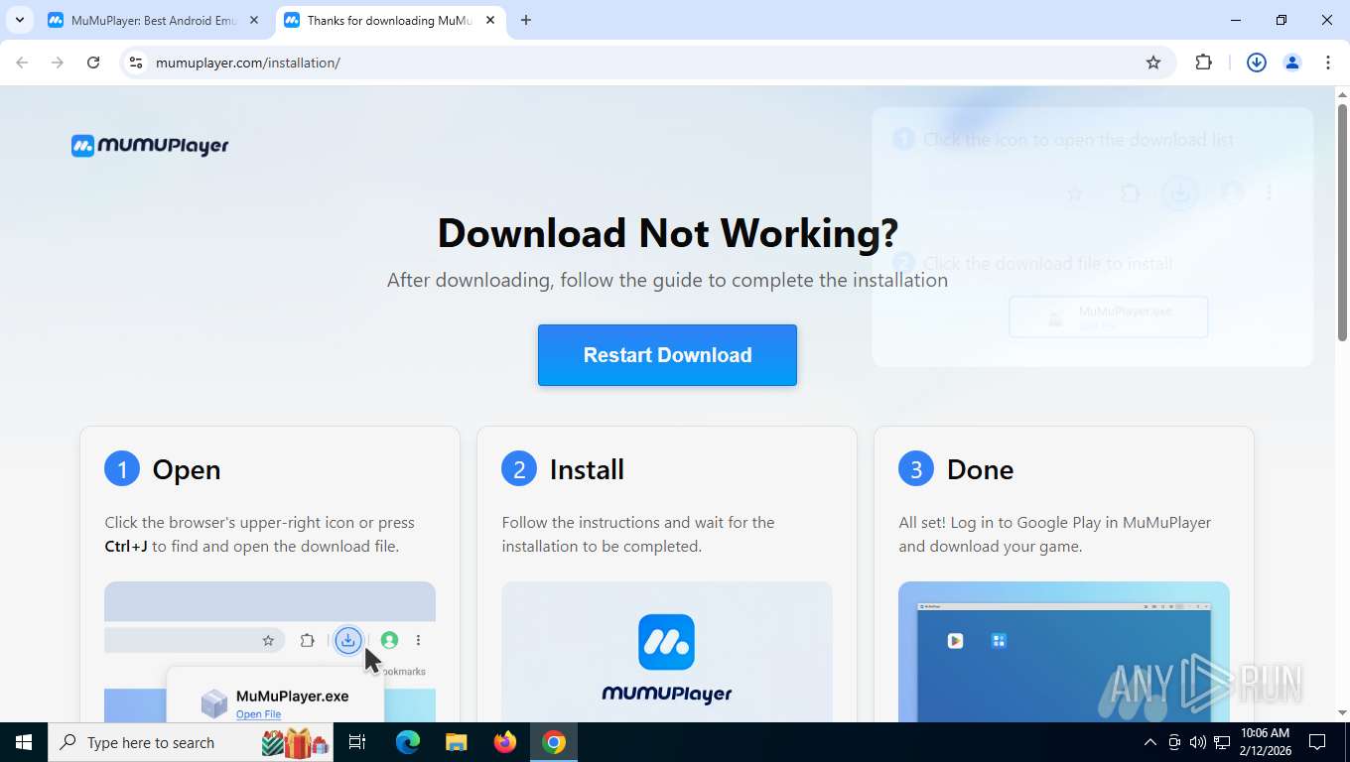Screen dimensions: 1350x762
Task: Click the Open step guide image
Action: tap(270, 652)
